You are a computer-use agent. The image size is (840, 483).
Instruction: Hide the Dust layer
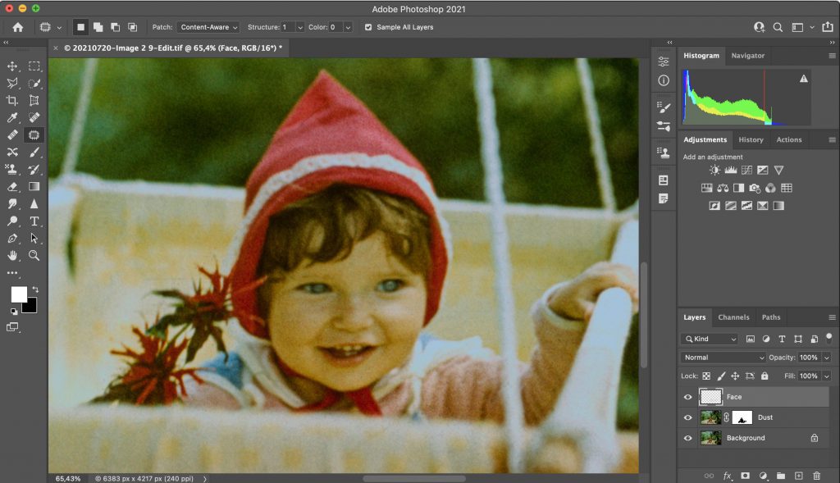pyautogui.click(x=688, y=417)
